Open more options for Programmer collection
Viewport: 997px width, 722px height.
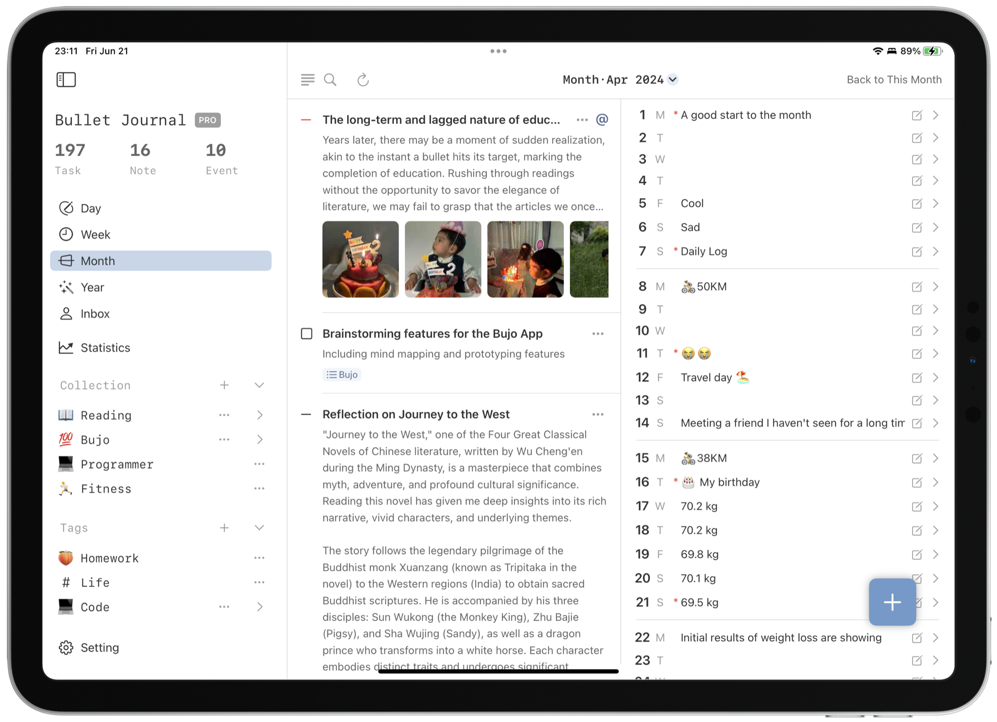point(259,464)
